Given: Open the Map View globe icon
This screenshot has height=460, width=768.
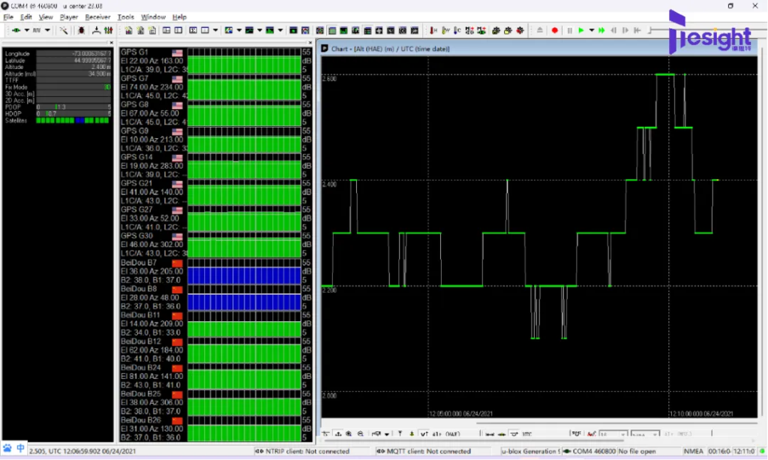Looking at the screenshot, I should coord(229,30).
